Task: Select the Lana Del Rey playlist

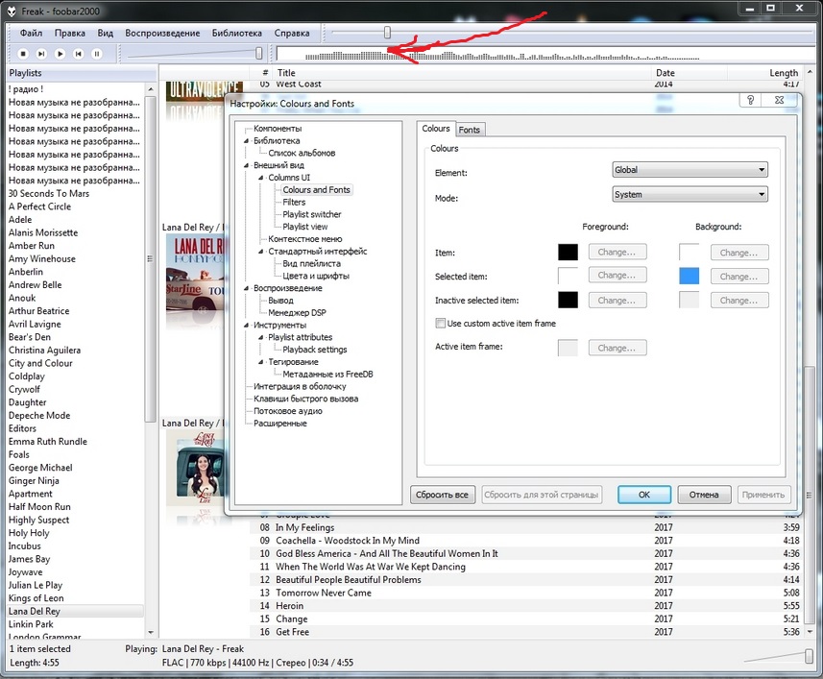Action: tap(35, 612)
